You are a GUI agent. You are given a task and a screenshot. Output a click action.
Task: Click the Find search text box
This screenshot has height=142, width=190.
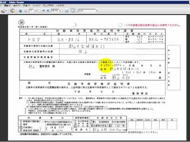point(87,11)
